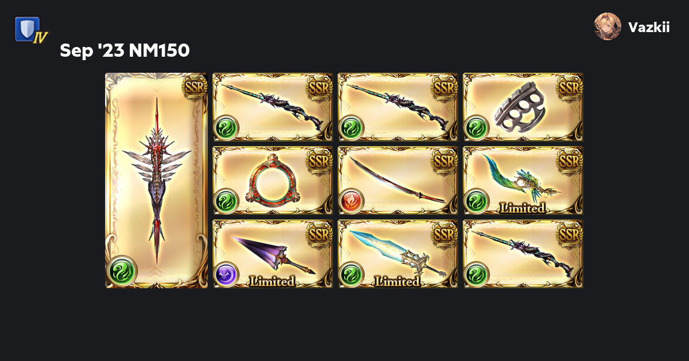
Task: Click the Sep '23 NM150 title
Action: 125,51
